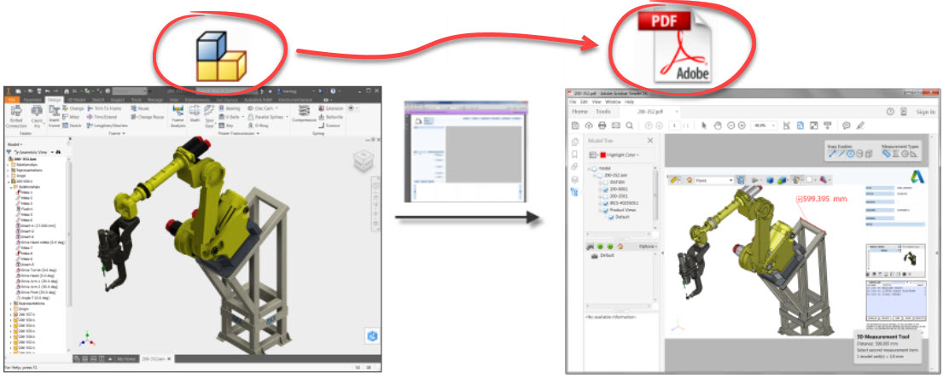Click the Compression spring tool
The width and height of the screenshot is (943, 378).
pyautogui.click(x=304, y=117)
